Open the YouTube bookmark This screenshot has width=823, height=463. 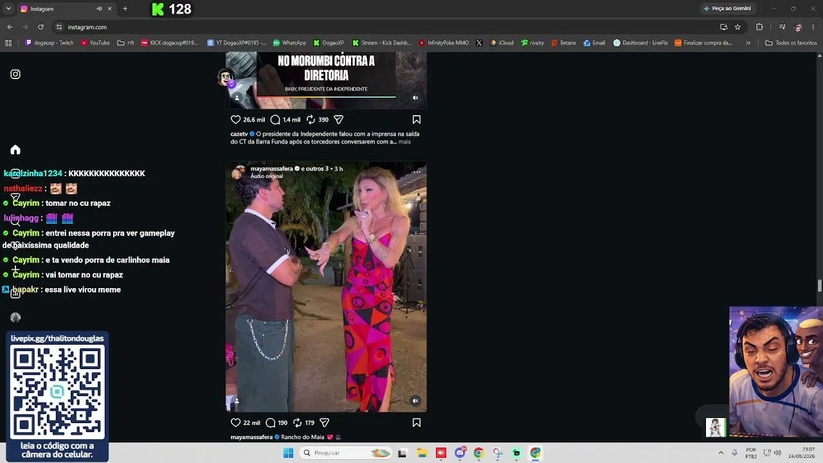[95, 43]
